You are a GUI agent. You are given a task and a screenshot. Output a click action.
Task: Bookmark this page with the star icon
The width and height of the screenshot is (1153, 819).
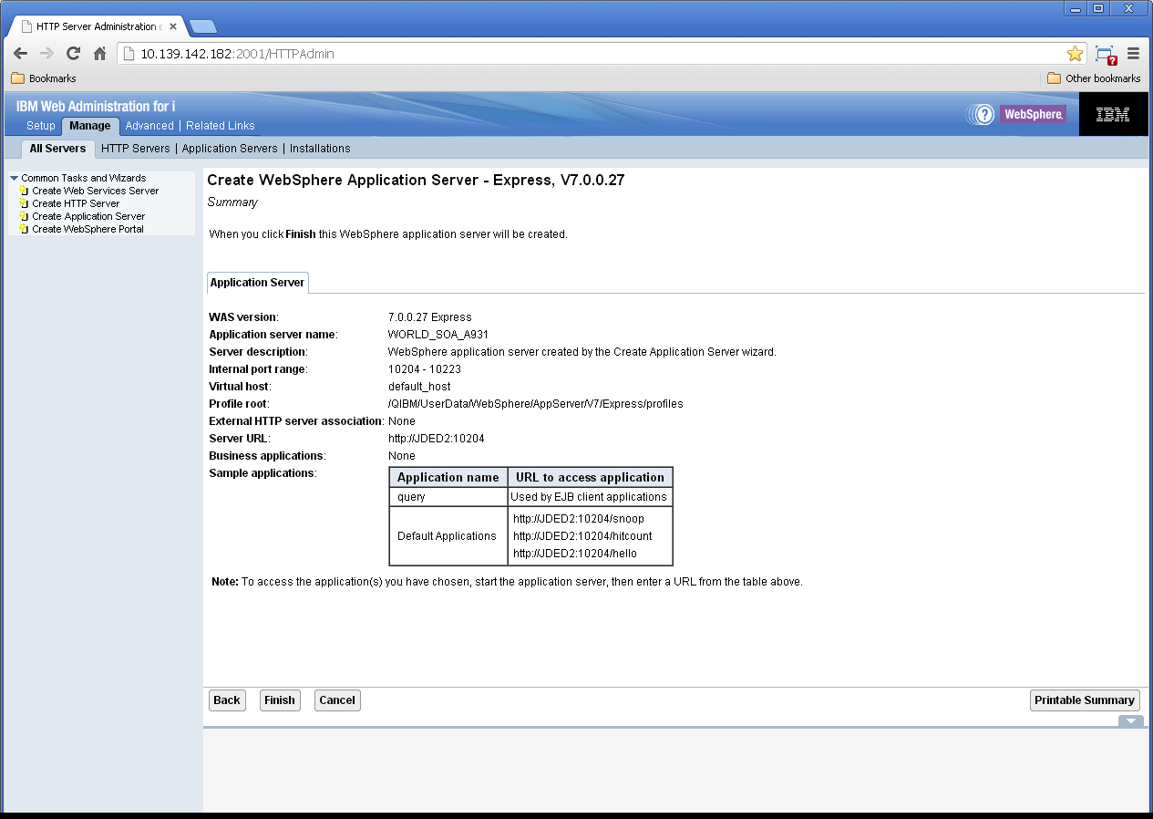coord(1075,54)
